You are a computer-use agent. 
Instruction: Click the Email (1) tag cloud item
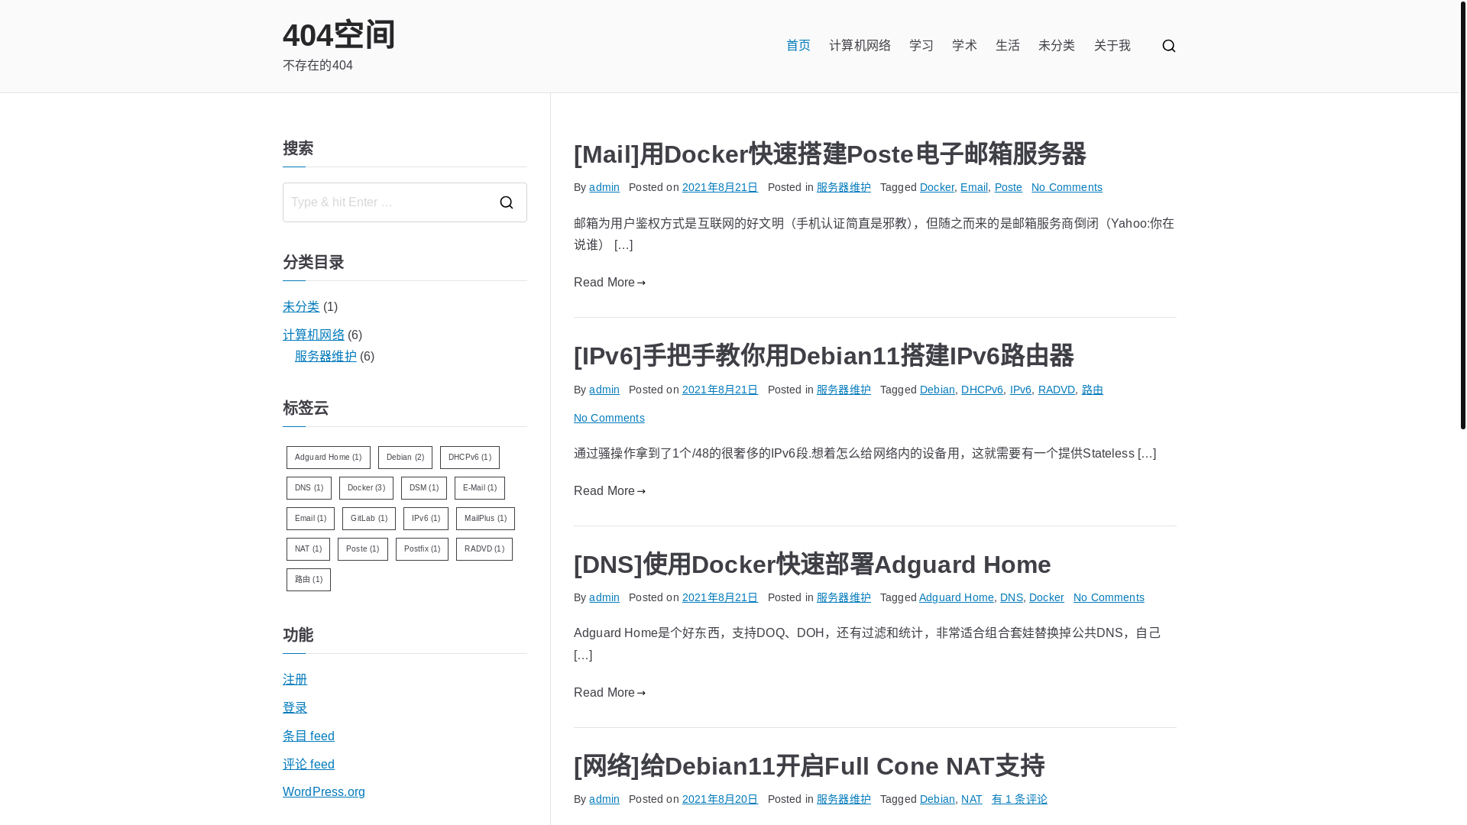[310, 519]
